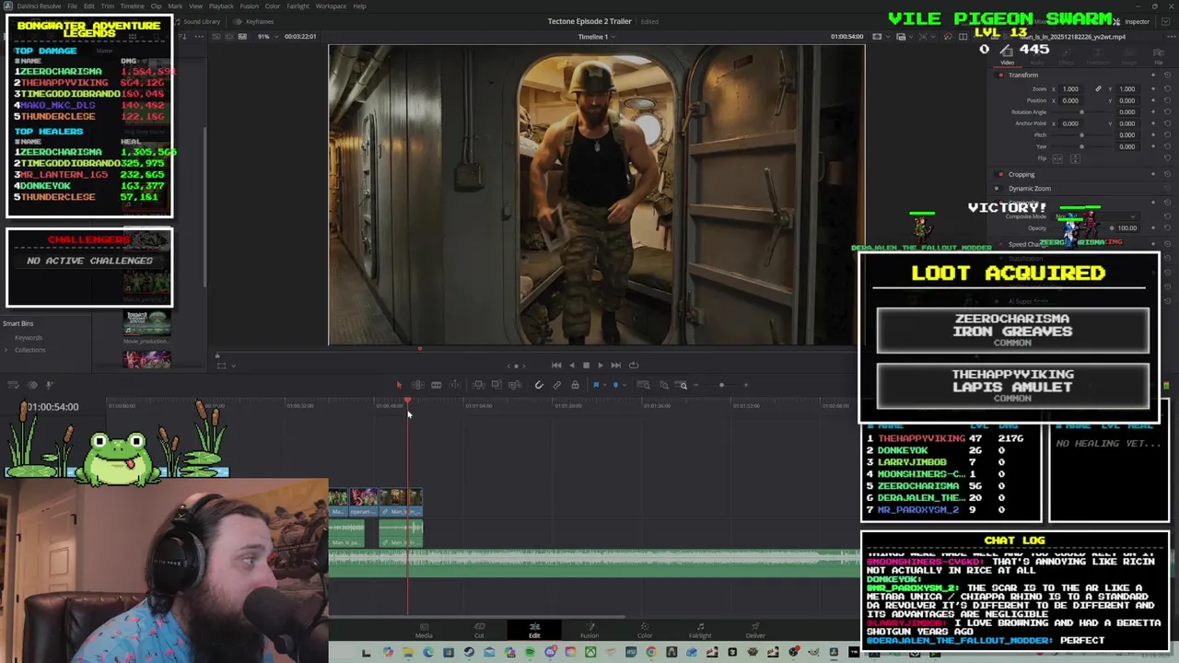
Task: Add a keyframe for Zoom parameter
Action: click(1154, 89)
